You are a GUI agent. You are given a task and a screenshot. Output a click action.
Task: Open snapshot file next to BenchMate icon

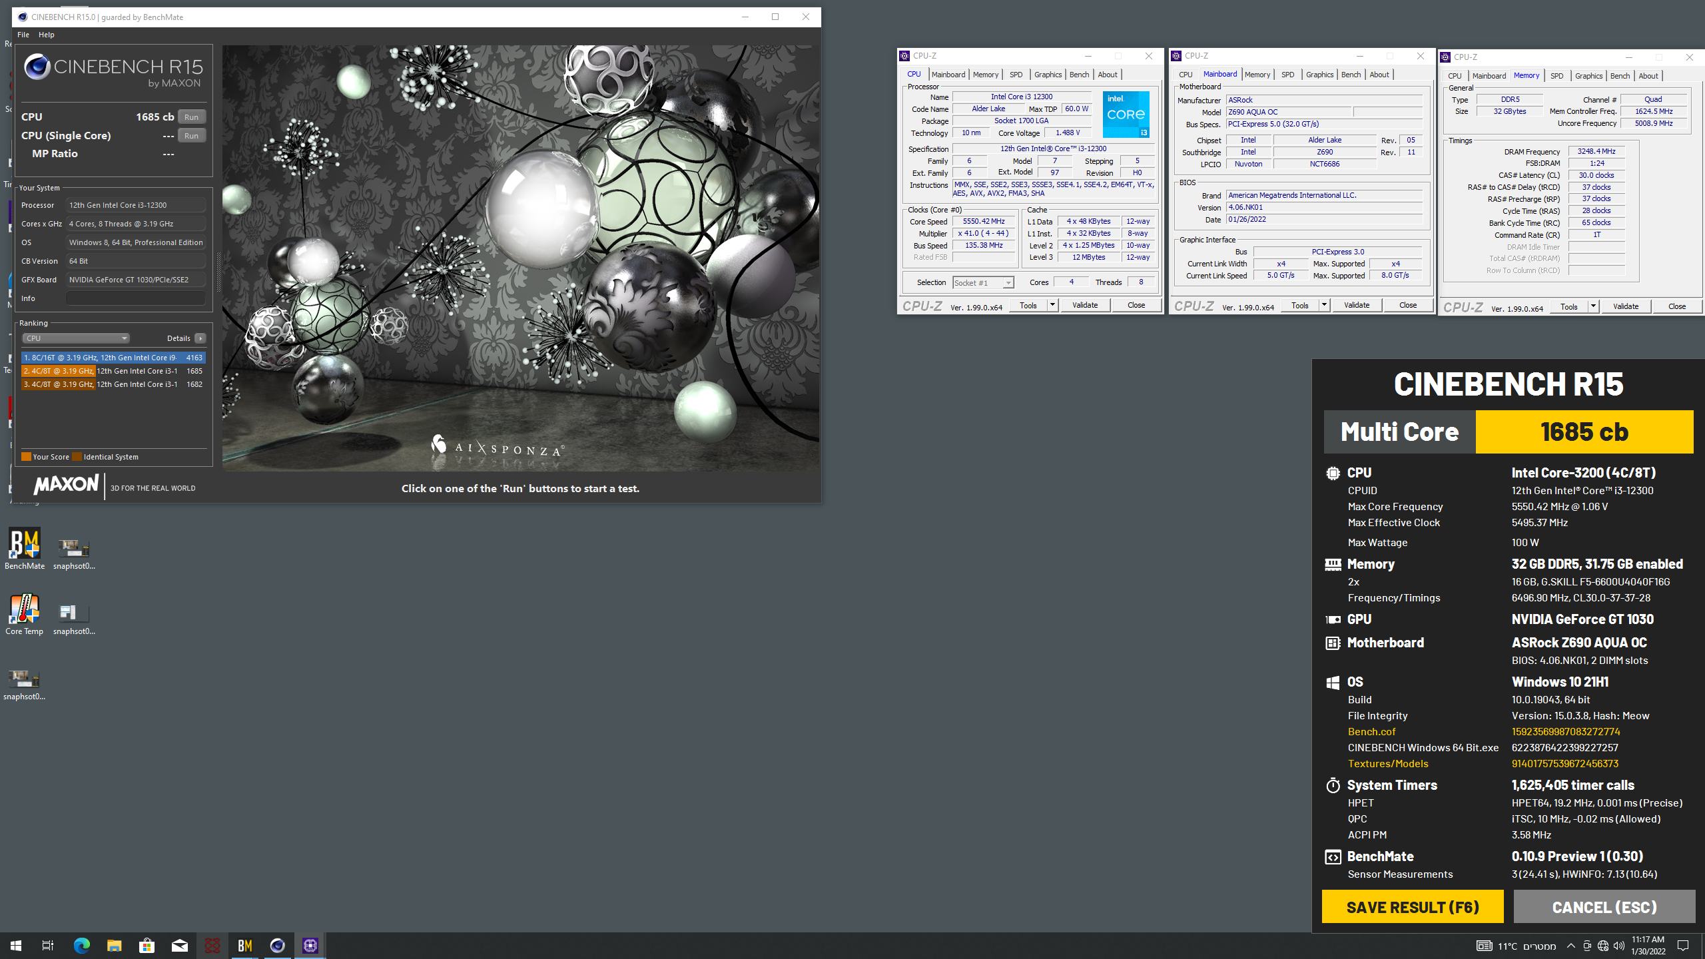[74, 554]
